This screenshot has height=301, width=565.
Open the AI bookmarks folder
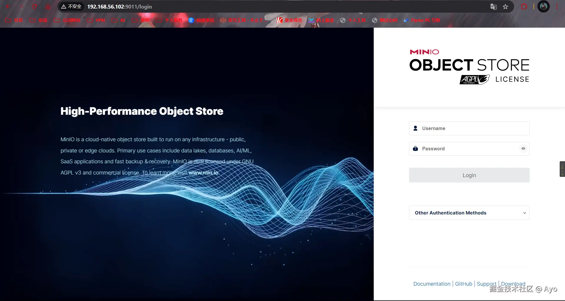[118, 20]
